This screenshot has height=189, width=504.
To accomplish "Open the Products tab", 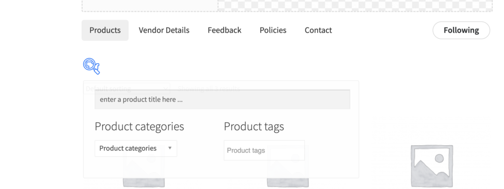I will point(105,30).
